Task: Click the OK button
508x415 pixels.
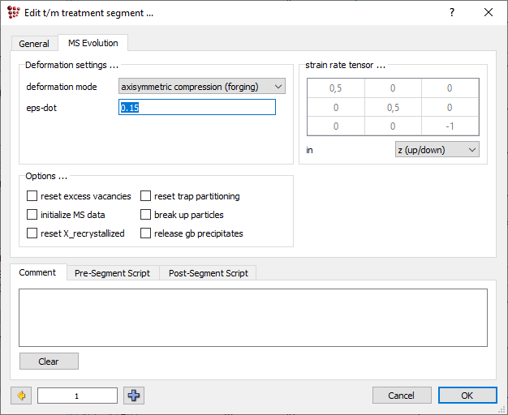Action: point(467,396)
